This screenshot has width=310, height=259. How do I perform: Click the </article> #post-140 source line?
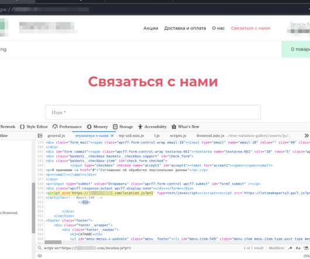click(x=74, y=197)
